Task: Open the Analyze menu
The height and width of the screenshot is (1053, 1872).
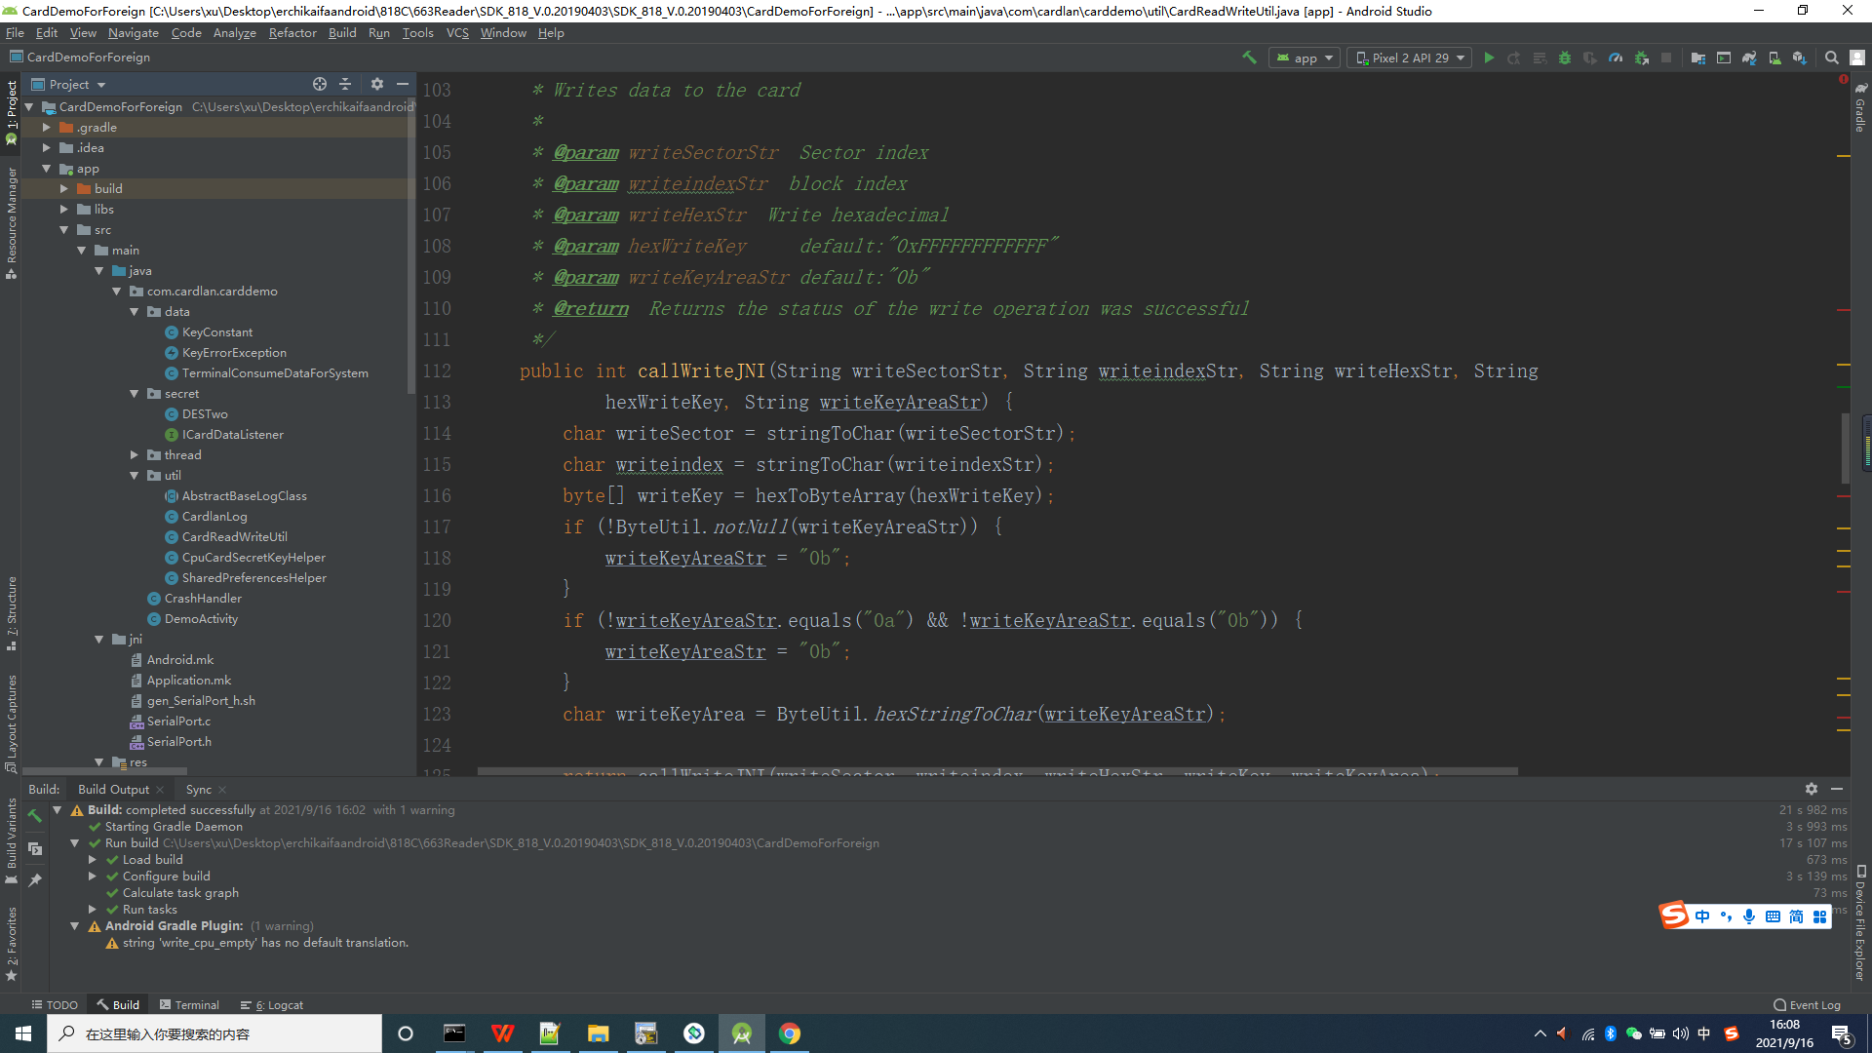Action: (x=235, y=32)
